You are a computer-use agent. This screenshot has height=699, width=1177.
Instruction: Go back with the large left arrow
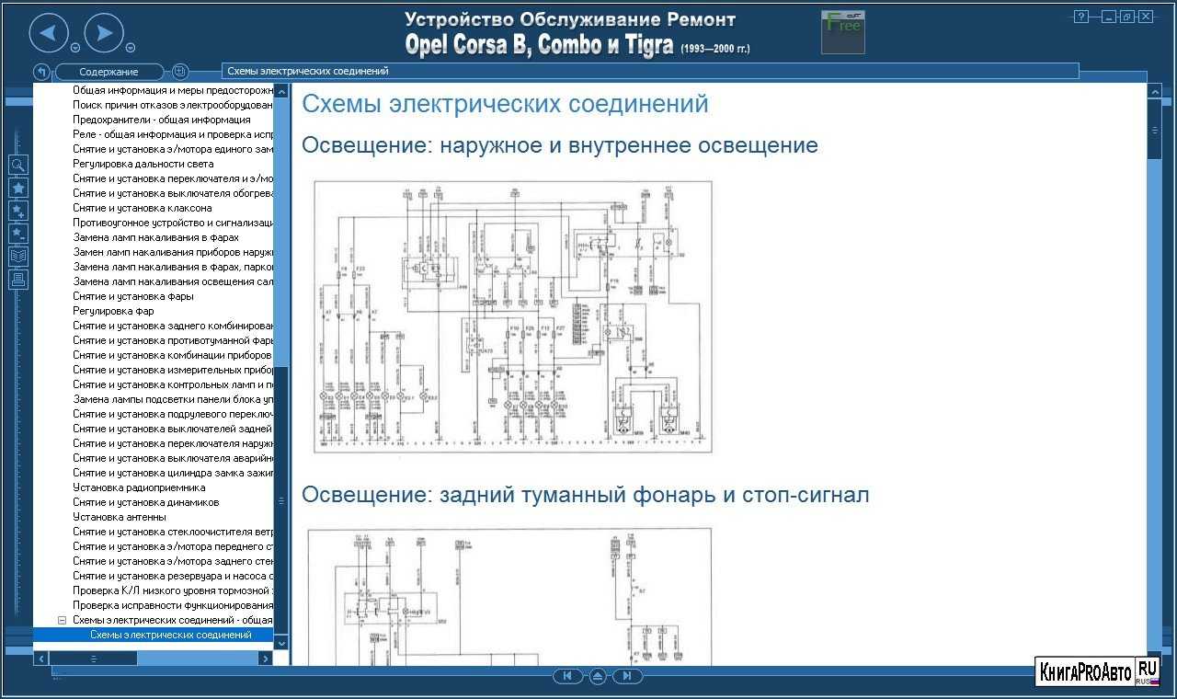click(49, 34)
